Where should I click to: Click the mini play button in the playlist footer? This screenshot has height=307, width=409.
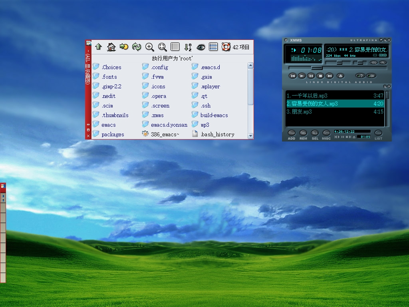[339, 137]
